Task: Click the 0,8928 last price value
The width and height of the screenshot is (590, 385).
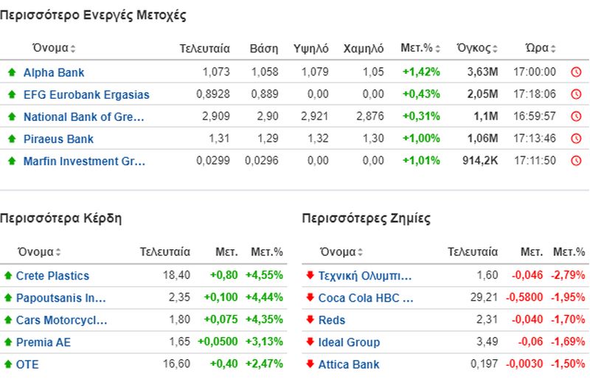Action: [213, 94]
